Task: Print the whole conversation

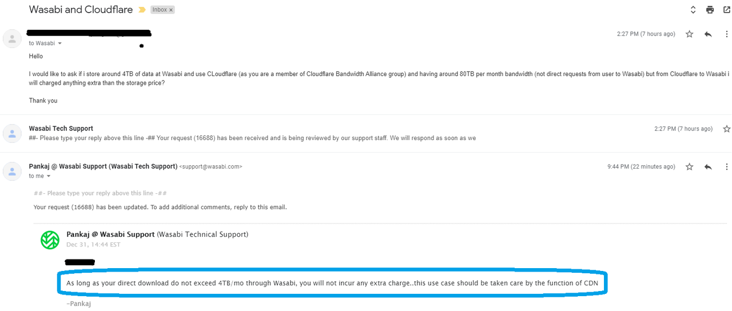Action: (x=710, y=10)
